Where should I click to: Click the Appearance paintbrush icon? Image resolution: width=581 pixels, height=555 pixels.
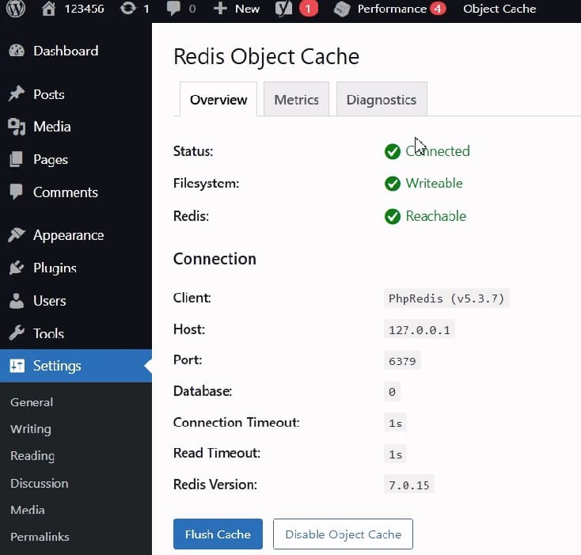(x=17, y=235)
